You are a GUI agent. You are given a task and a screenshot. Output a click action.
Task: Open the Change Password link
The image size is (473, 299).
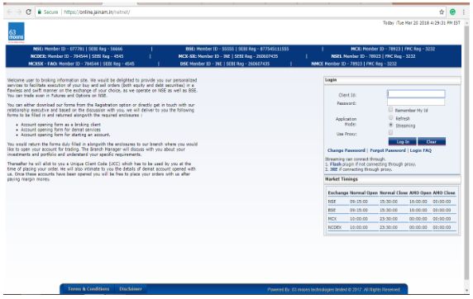pyautogui.click(x=346, y=150)
